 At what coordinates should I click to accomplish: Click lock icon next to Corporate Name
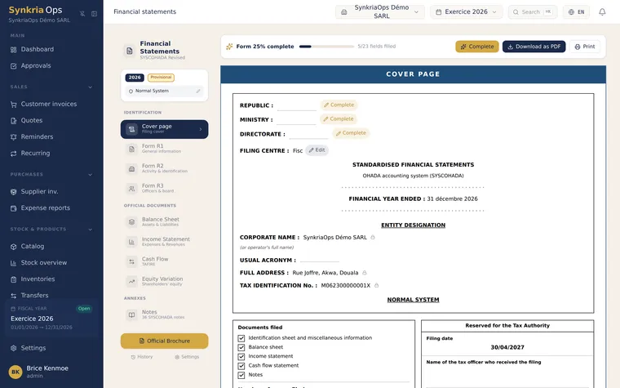coord(373,238)
